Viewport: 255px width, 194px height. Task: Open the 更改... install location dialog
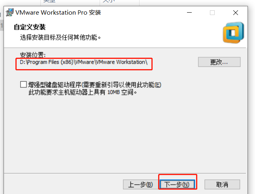(x=219, y=62)
